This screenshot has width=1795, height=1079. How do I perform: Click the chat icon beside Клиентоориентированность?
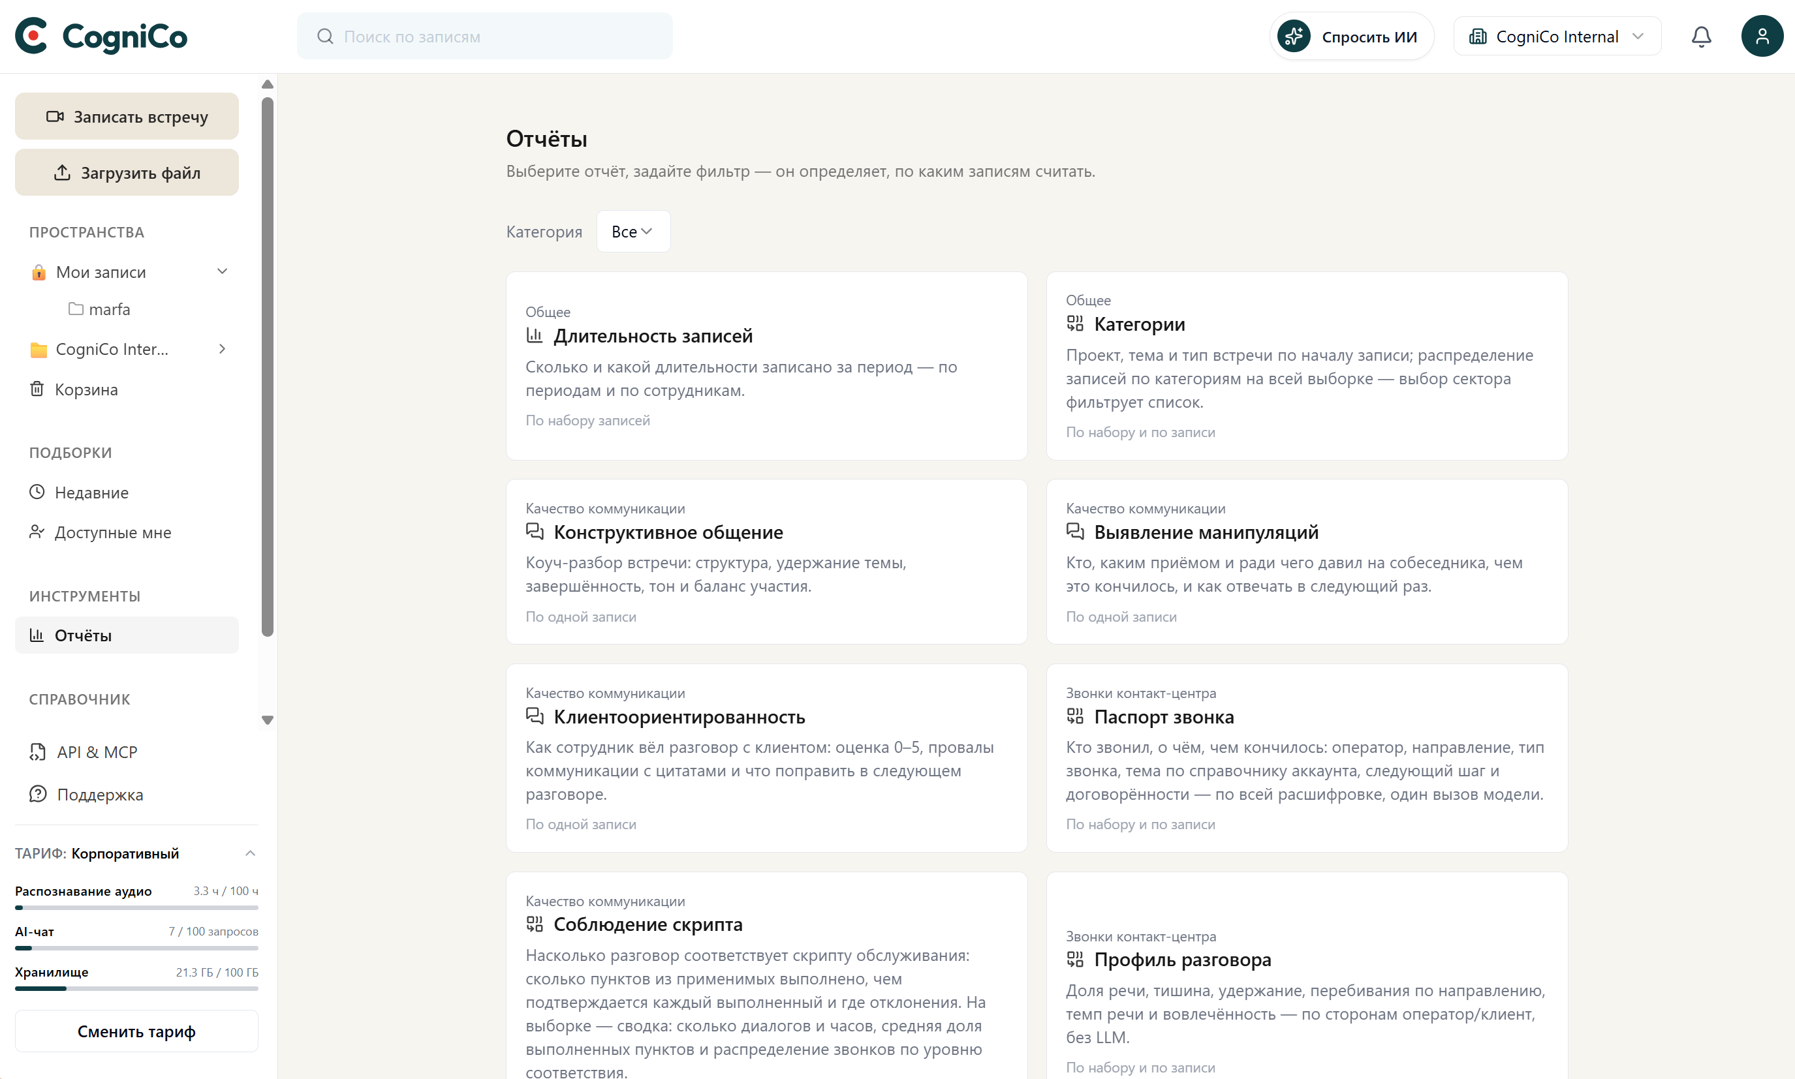535,717
